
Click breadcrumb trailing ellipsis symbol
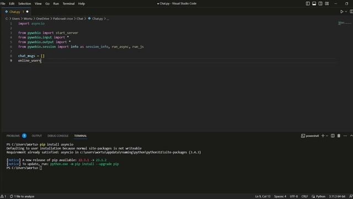[108, 19]
